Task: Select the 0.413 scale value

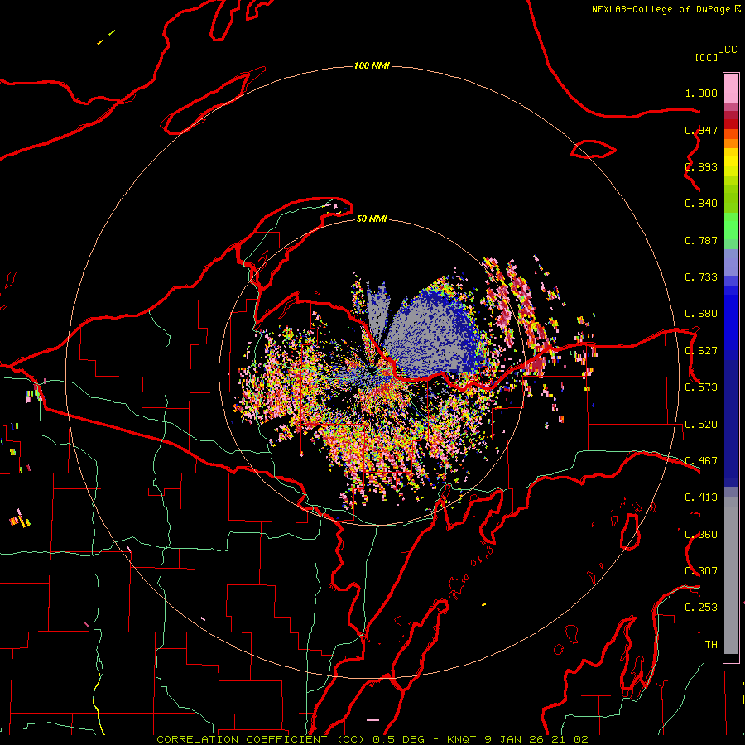Action: pos(701,497)
